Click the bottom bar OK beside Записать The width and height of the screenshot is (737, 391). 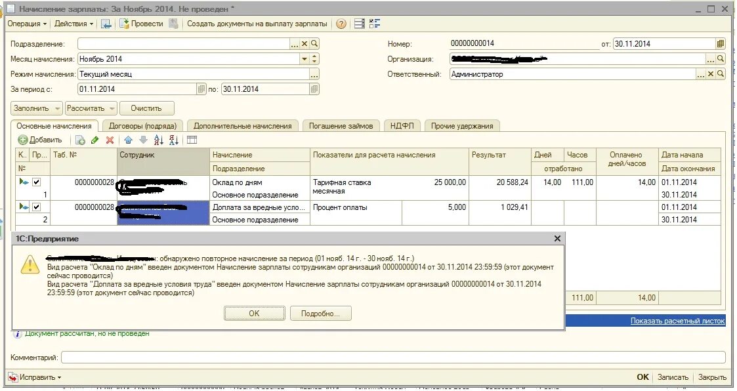642,377
